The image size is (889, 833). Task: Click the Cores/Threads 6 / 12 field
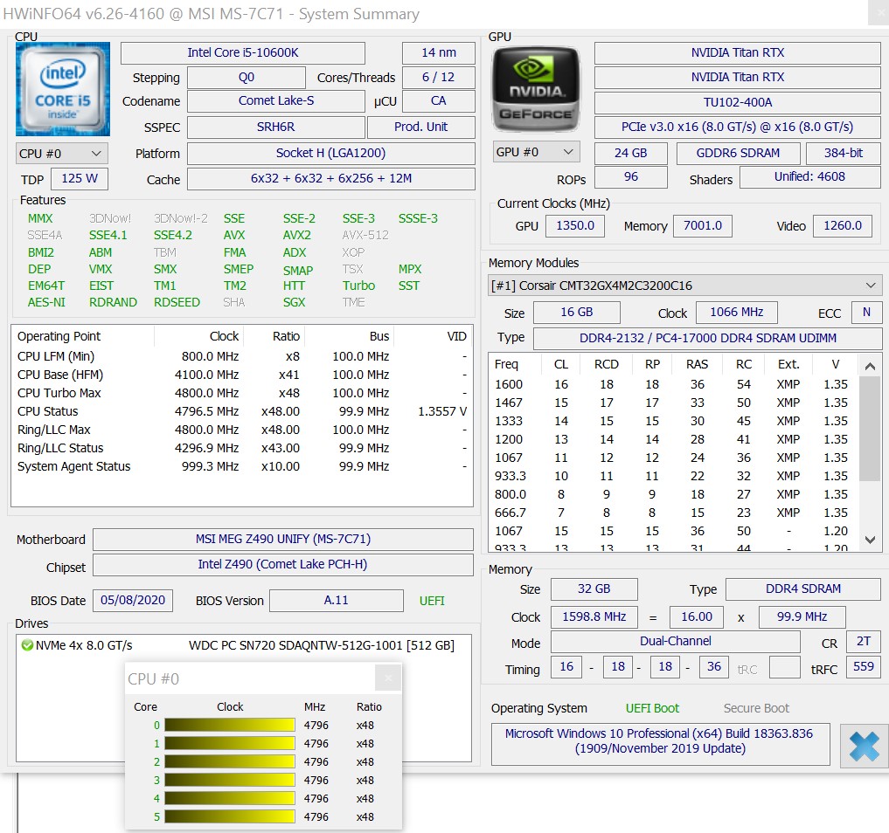click(438, 78)
